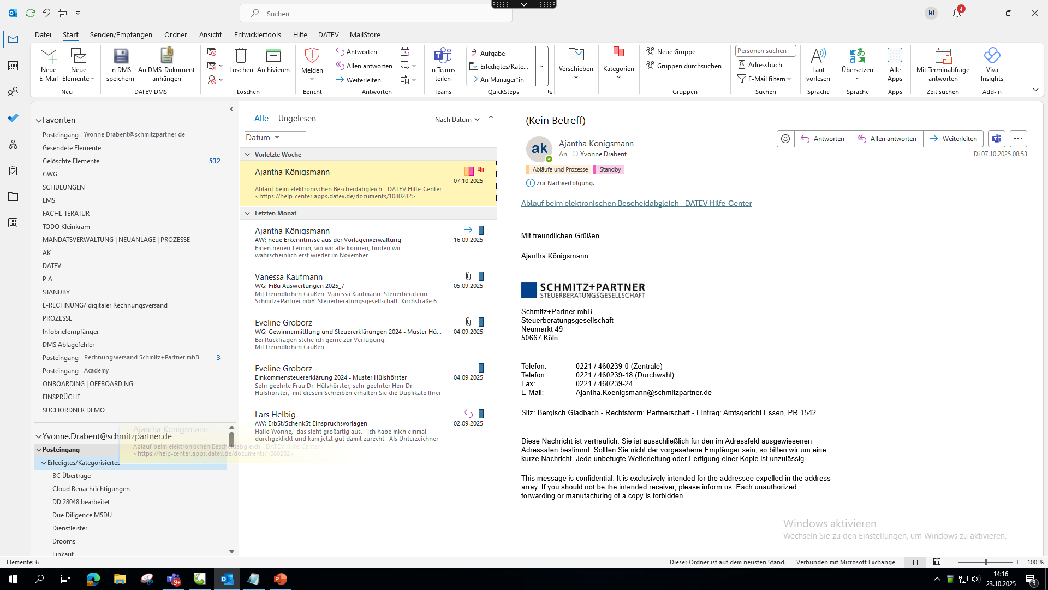Click Gruppen durchsuchen in the ribbon
Viewport: 1048px width, 590px height.
(x=684, y=66)
